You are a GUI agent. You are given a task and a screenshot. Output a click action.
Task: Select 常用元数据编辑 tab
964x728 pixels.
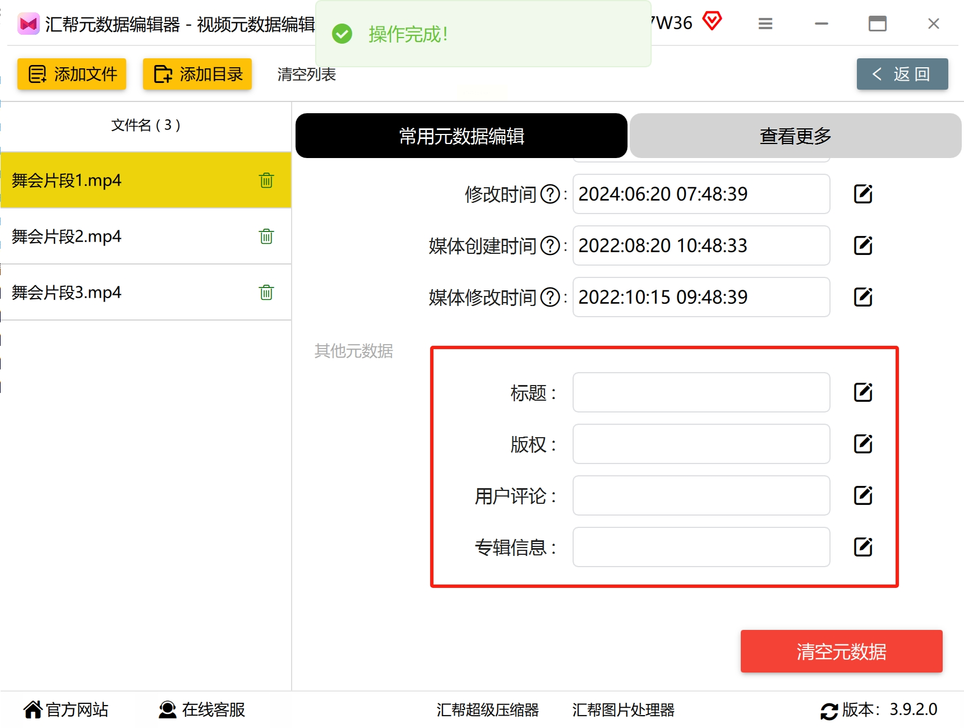[x=461, y=136]
